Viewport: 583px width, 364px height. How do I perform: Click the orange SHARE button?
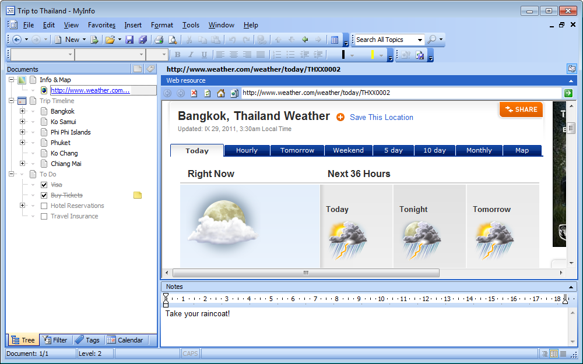521,109
